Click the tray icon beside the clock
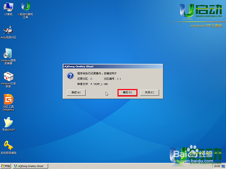The height and width of the screenshot is (169, 226). [x=223, y=166]
